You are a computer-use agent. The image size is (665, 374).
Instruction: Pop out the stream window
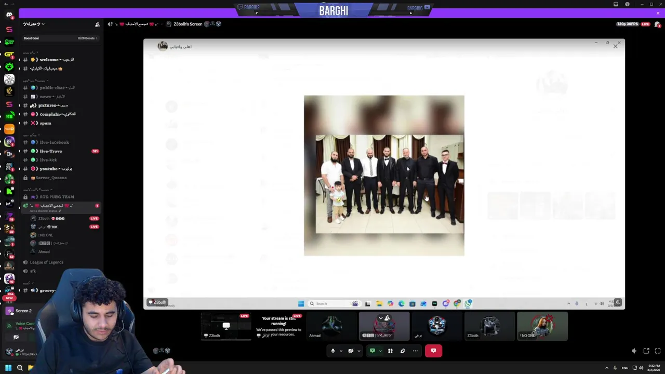[x=646, y=351]
